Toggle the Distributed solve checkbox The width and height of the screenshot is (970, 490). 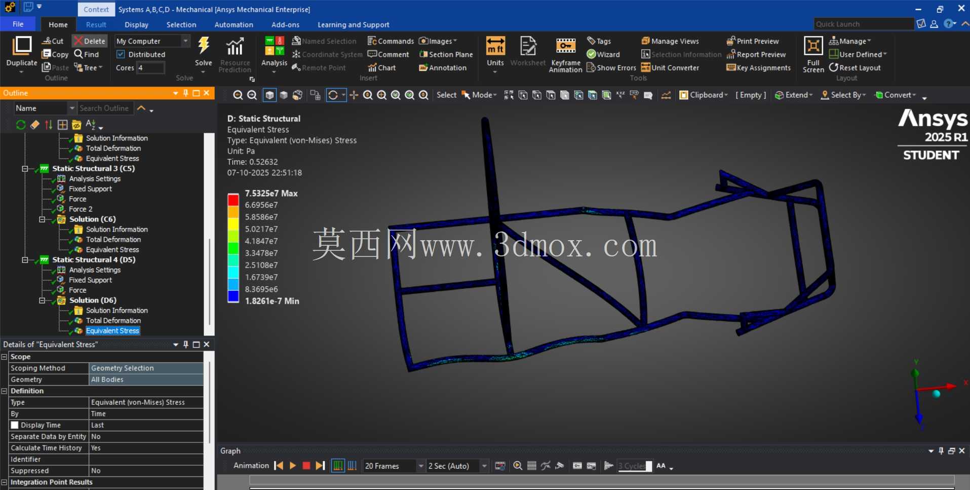(x=121, y=54)
